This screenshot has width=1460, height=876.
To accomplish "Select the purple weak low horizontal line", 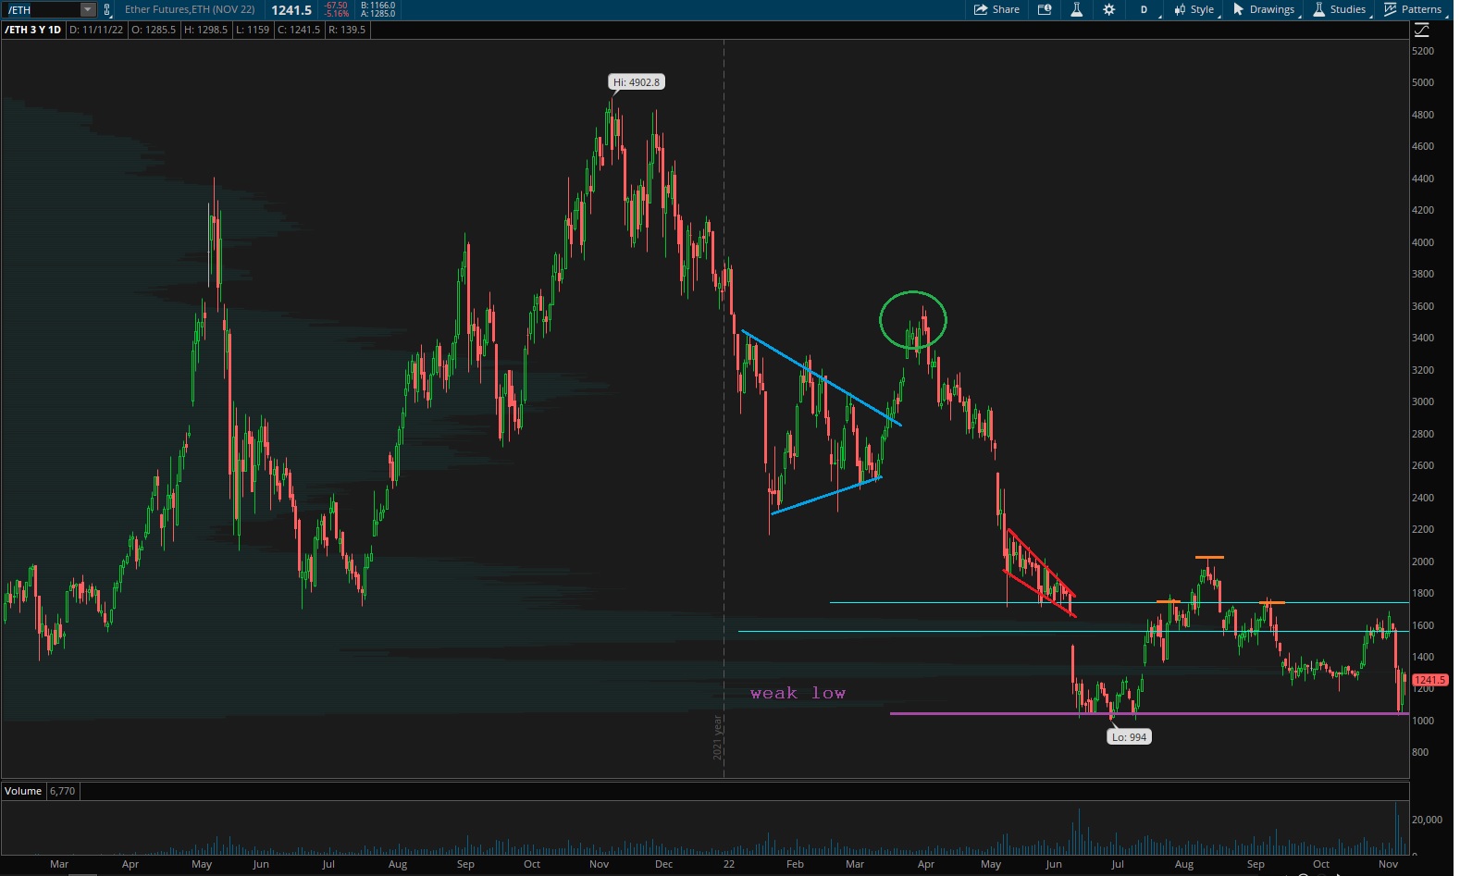I will 1149,713.
